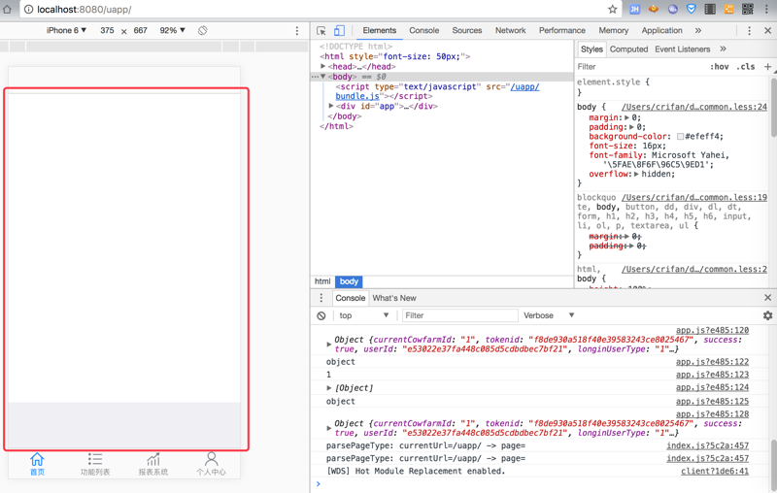Open drawer menu three-dot icon
The image size is (777, 493).
click(x=321, y=298)
